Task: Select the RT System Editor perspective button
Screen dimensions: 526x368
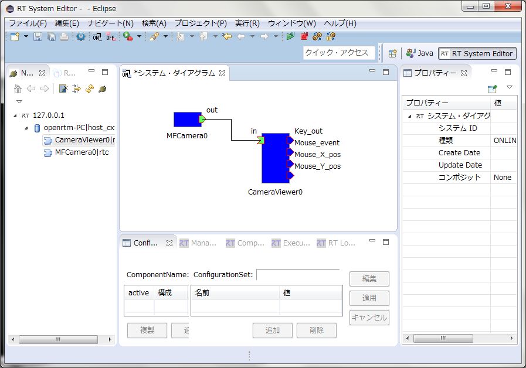Action: coord(477,54)
